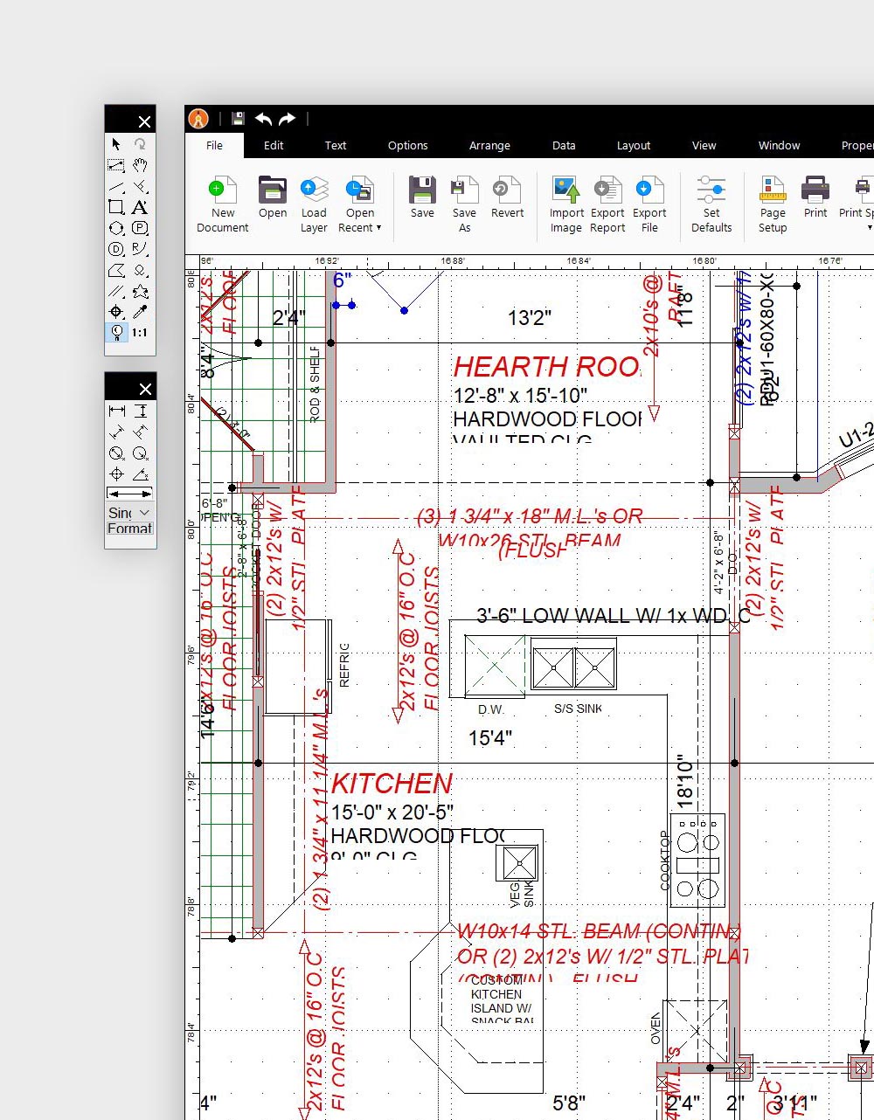Click the 1:1 zoom control
The image size is (874, 1120).
140,333
